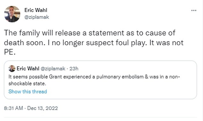Image resolution: width=203 pixels, height=121 pixels.
Task: Click the main tweet's first line of text
Action: [x=90, y=33]
